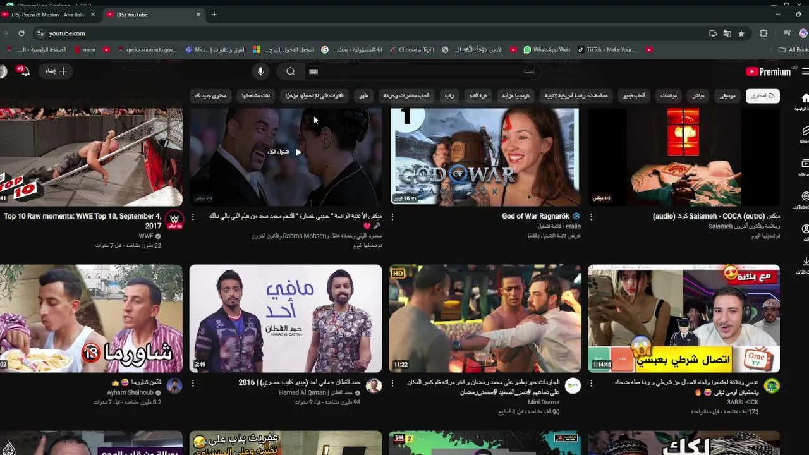Select the Football (كرة القدم) filter chip

point(478,95)
